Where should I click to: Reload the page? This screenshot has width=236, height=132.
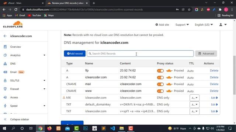click(x=16, y=10)
